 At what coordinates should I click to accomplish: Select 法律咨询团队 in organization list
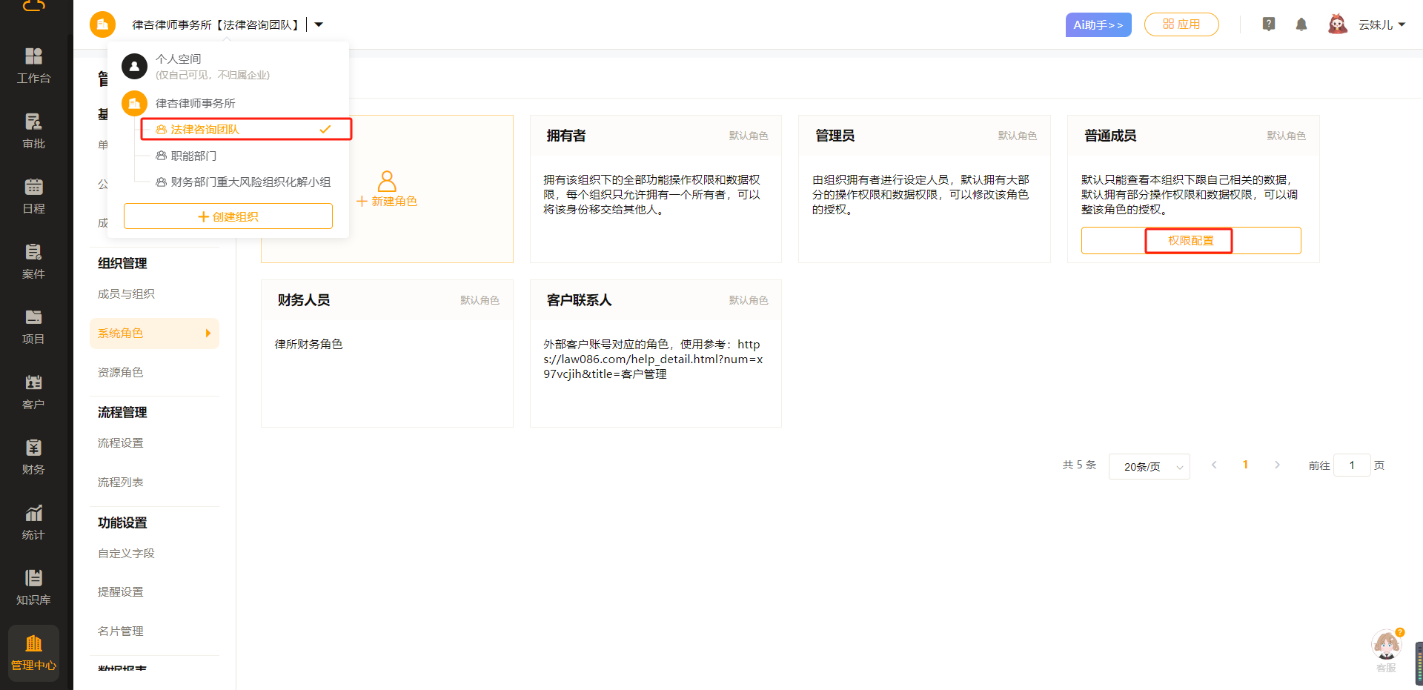(205, 129)
